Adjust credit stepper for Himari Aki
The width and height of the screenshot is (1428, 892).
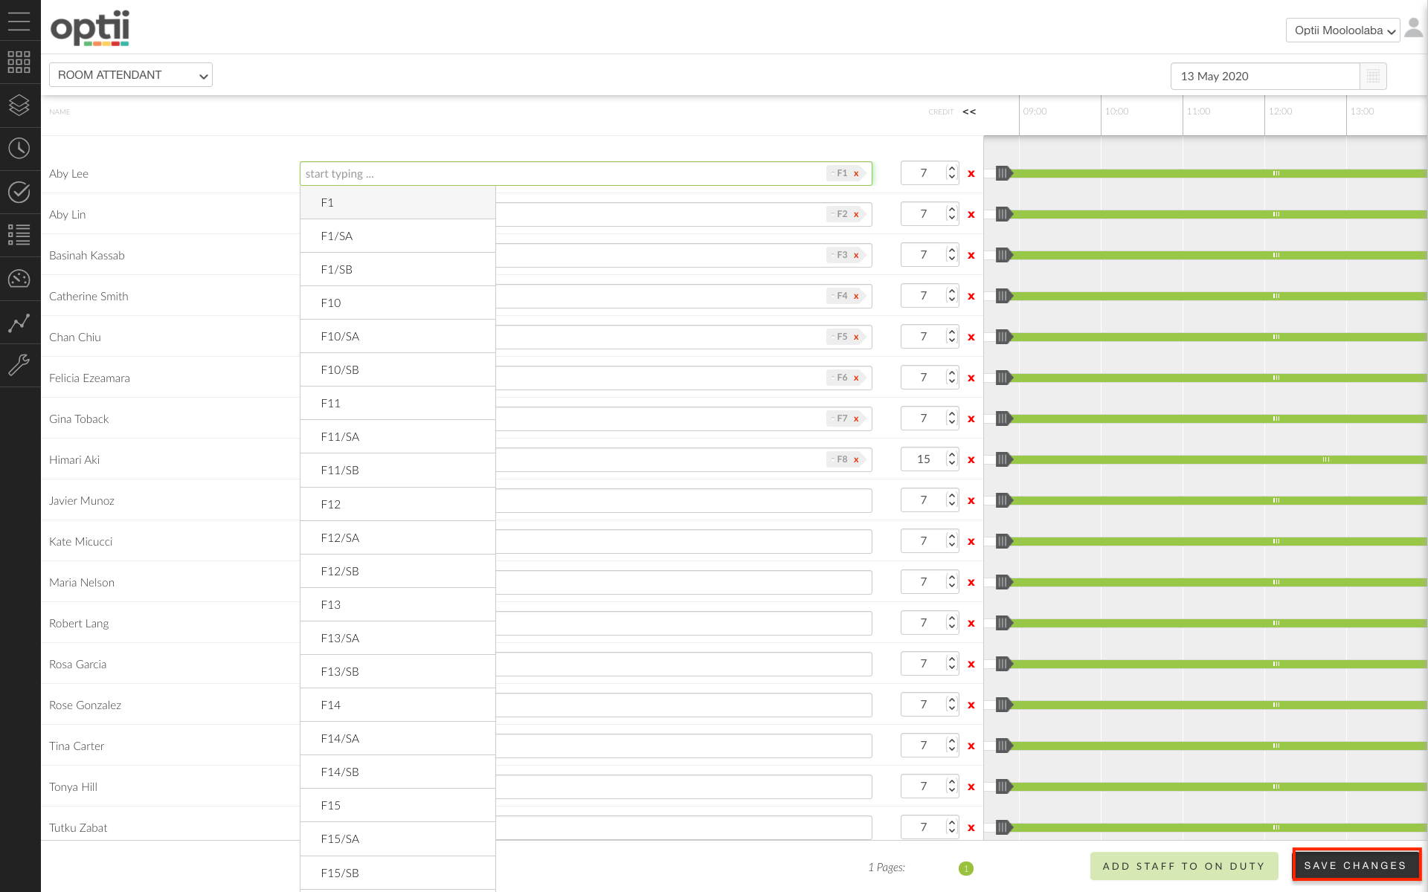951,459
